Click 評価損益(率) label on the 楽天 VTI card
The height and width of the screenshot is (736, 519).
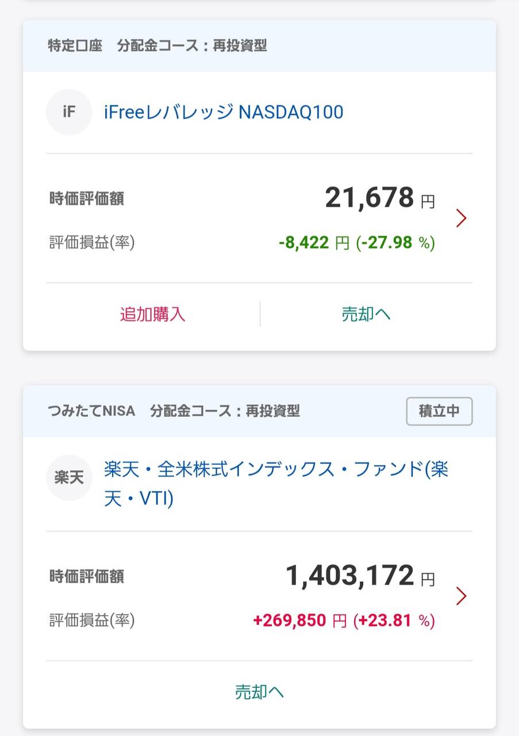click(92, 620)
